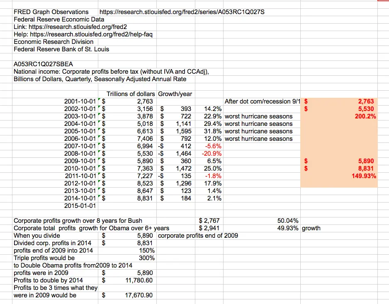Click the 150% cell

(x=147, y=251)
